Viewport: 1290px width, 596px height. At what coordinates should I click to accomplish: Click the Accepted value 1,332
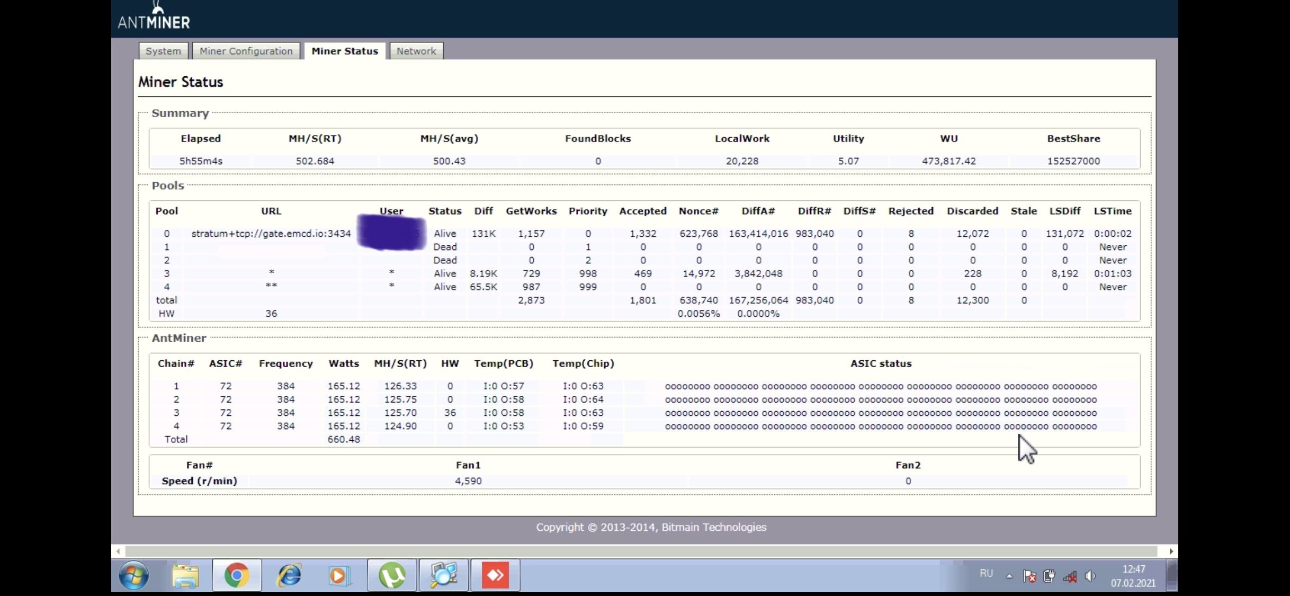click(643, 234)
